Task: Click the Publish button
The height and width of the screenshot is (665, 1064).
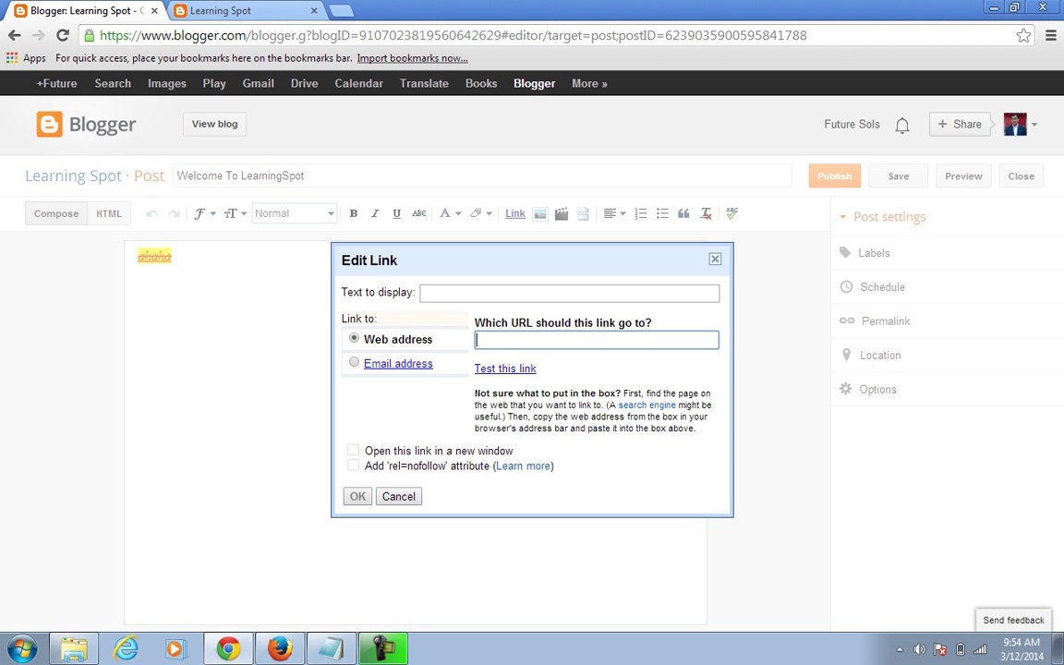Action: click(835, 175)
